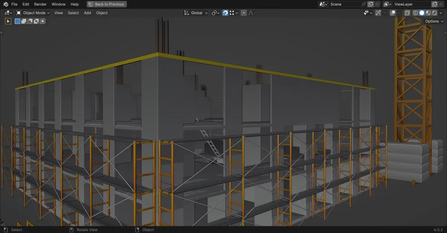
Task: Toggle the snap magnet button
Action: tap(225, 13)
